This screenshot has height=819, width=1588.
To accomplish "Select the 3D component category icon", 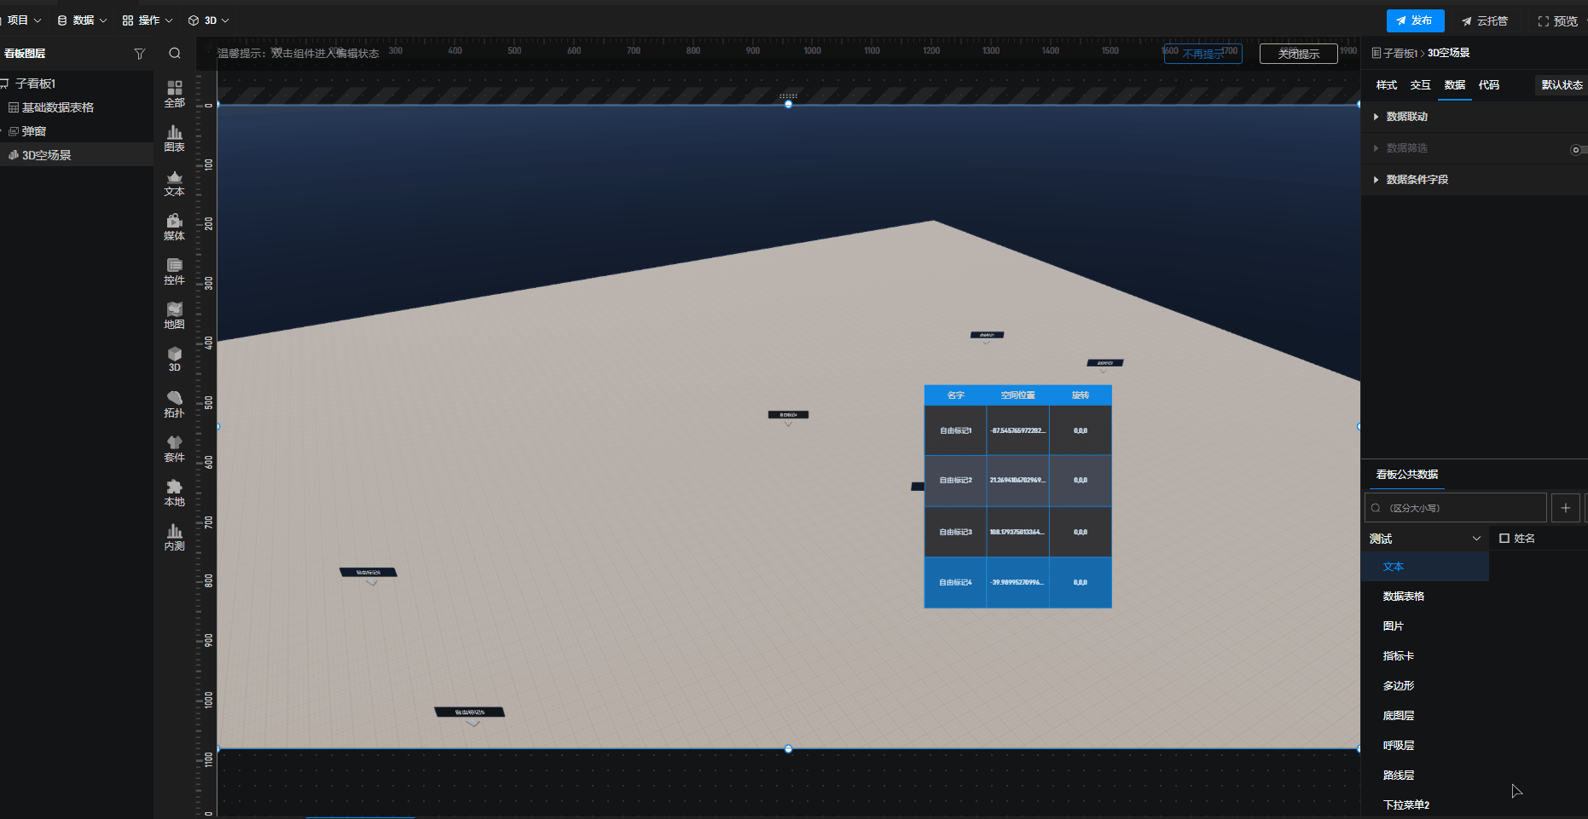I will point(174,359).
